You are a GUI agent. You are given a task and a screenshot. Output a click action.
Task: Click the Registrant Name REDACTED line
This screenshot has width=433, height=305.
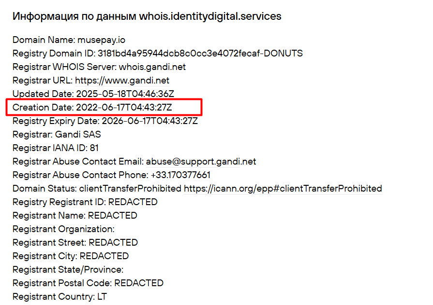[75, 216]
